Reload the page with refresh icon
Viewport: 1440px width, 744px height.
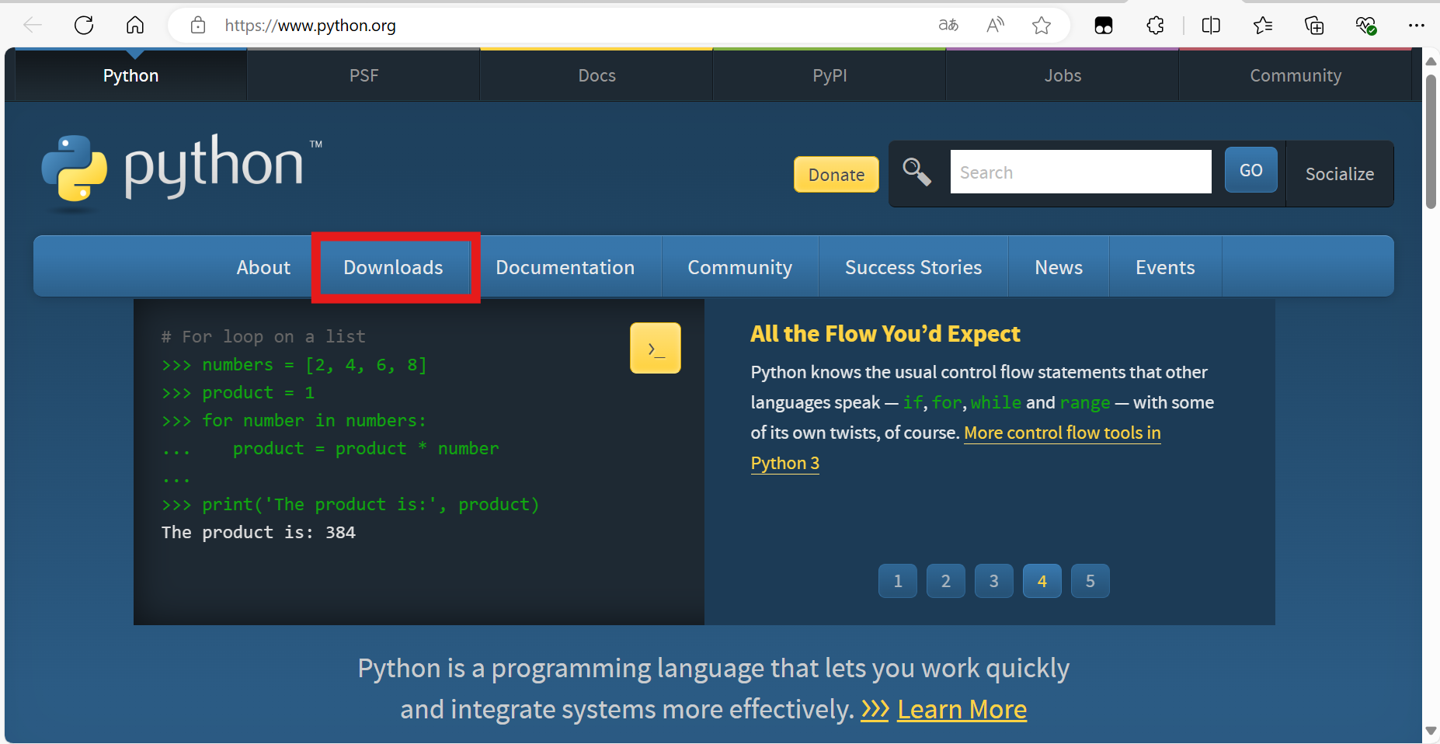click(x=84, y=26)
